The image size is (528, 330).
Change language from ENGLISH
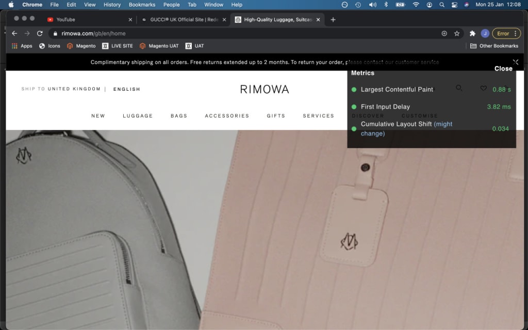click(127, 89)
